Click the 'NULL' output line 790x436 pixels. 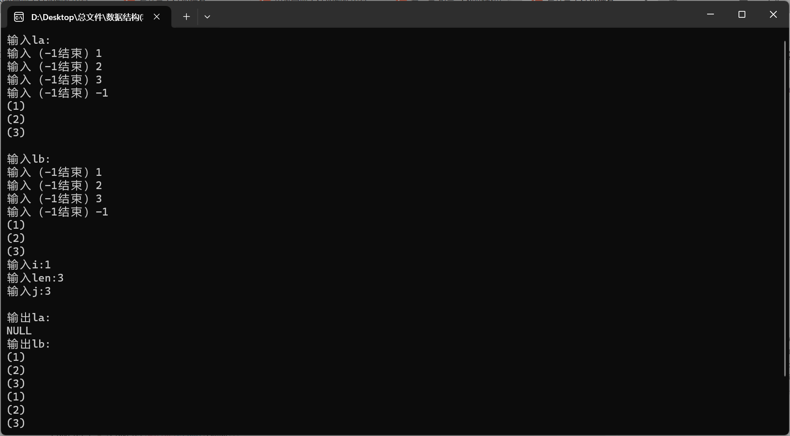point(19,331)
